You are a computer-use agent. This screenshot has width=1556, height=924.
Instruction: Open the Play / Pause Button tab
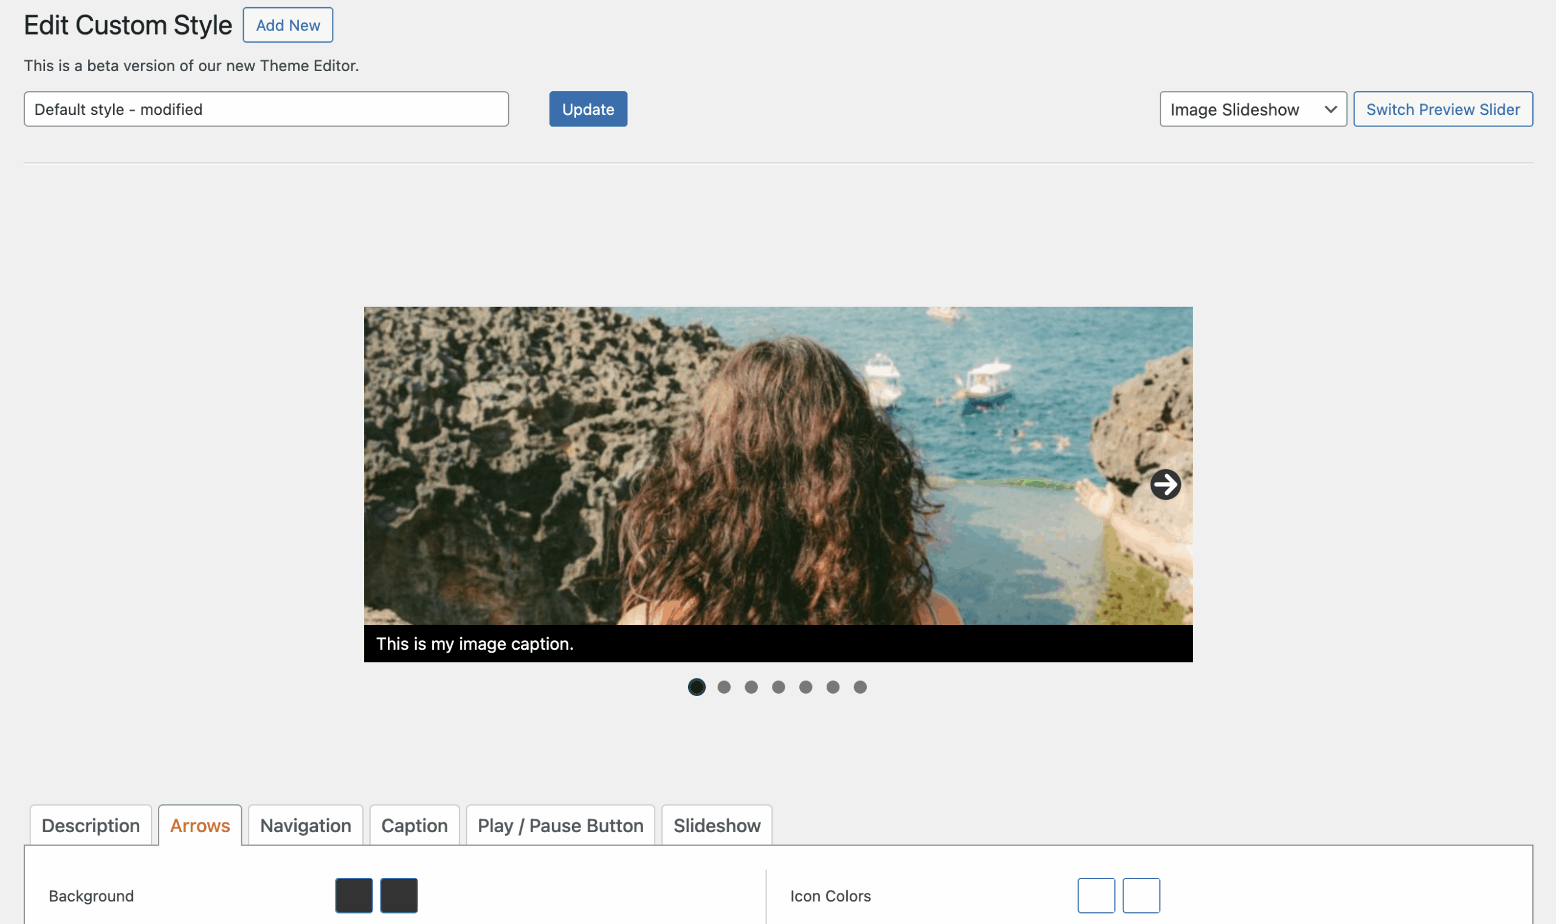pyautogui.click(x=560, y=826)
